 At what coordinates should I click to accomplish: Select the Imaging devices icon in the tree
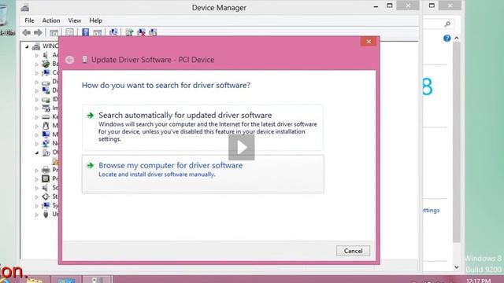click(x=46, y=108)
